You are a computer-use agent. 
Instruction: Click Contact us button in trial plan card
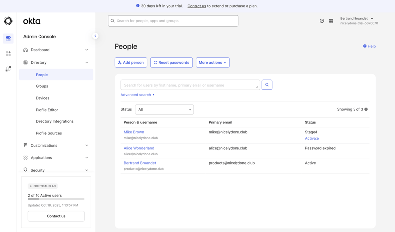point(56,216)
